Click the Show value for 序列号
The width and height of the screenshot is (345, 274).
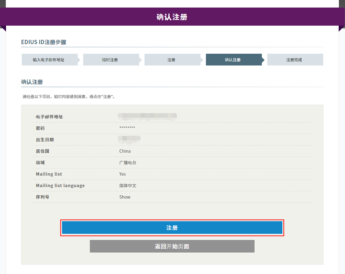click(x=125, y=197)
